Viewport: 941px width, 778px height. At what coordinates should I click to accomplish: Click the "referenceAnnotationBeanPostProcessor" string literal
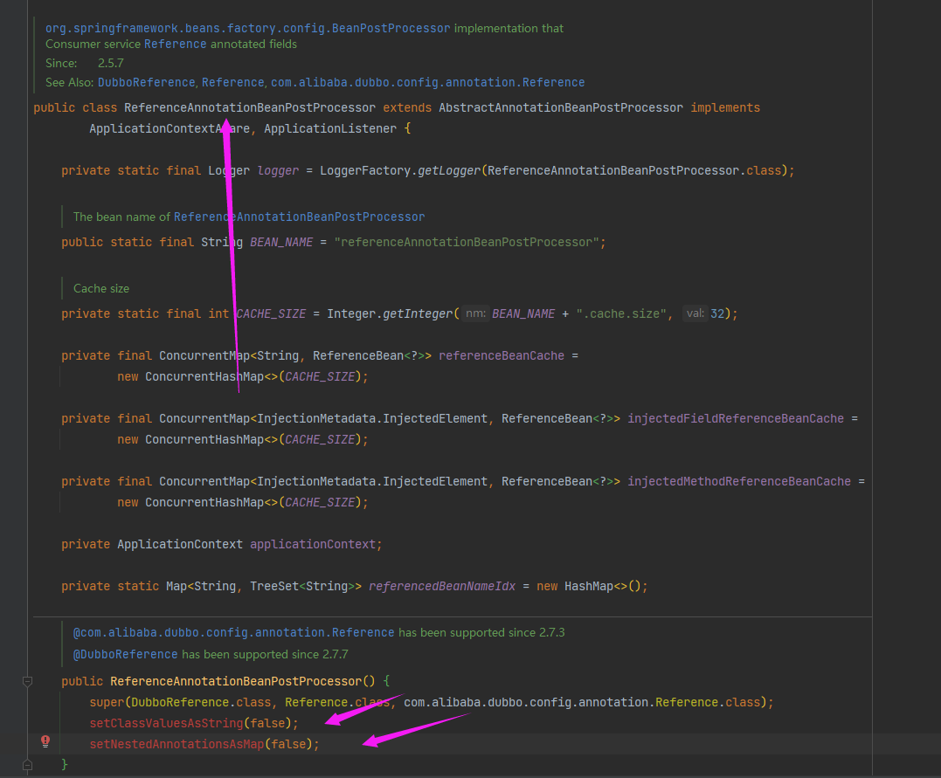pos(467,242)
